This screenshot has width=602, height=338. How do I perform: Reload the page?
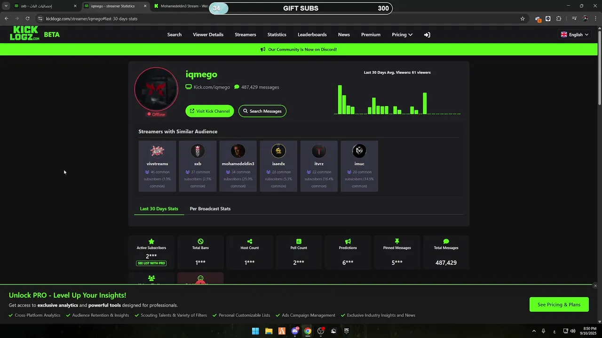click(28, 19)
